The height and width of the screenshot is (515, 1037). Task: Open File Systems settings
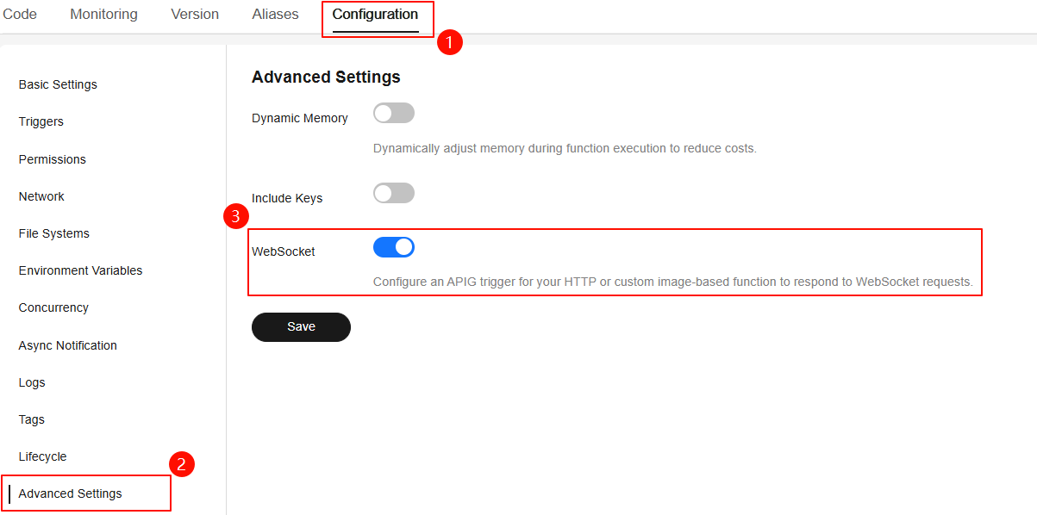pos(54,233)
